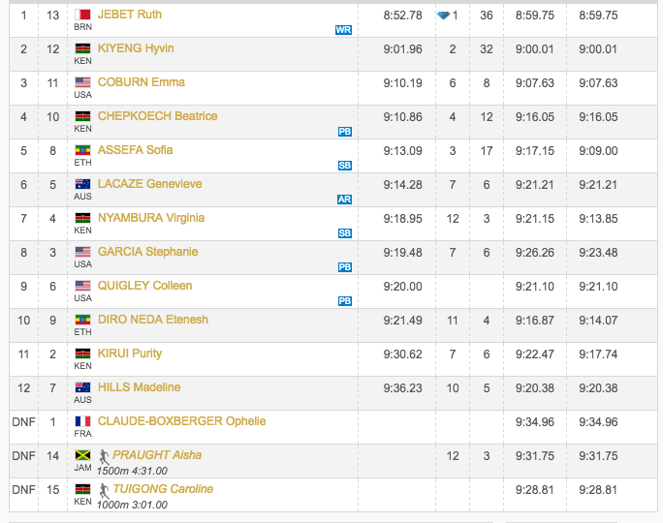Click the PB badge on Quigley's row
Image resolution: width=663 pixels, height=523 pixels.
344,301
